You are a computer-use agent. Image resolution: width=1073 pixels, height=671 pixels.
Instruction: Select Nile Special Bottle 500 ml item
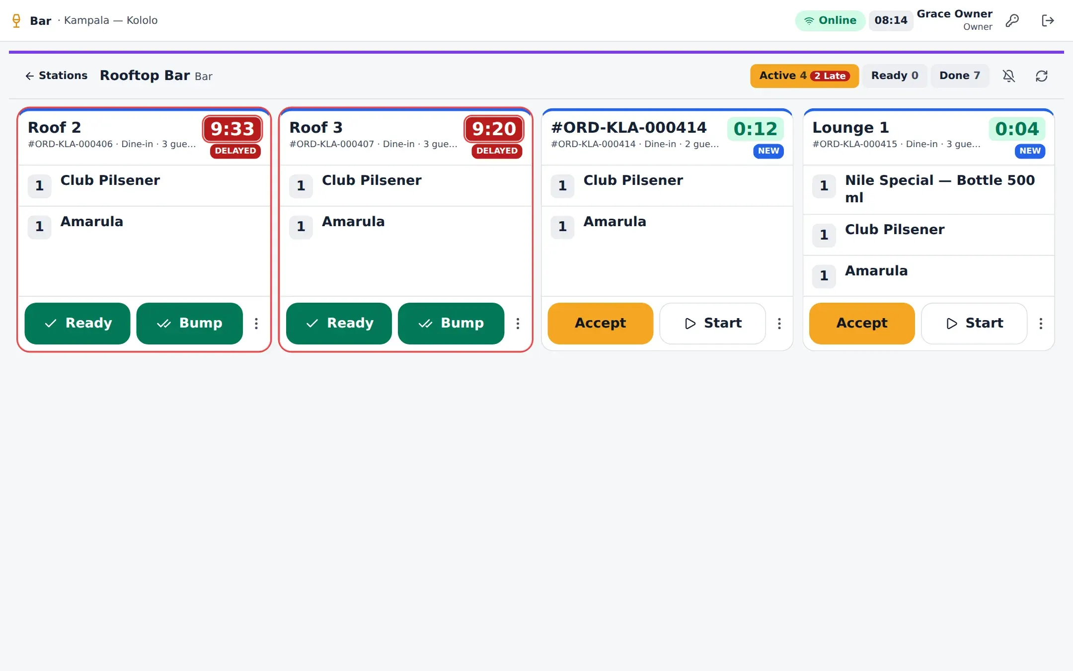tap(928, 190)
